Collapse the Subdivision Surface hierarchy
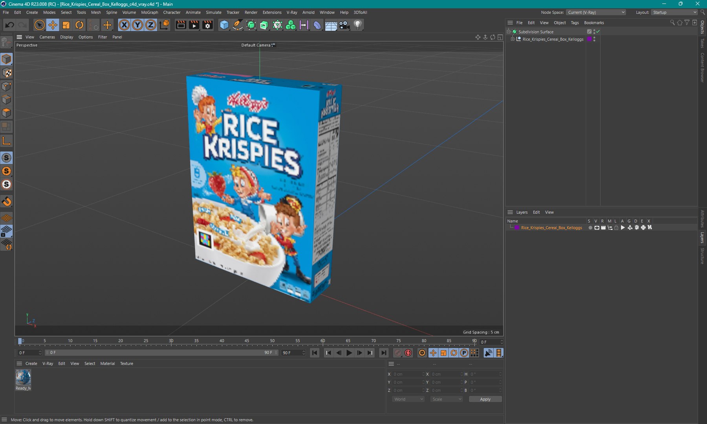This screenshot has width=707, height=424. point(509,32)
